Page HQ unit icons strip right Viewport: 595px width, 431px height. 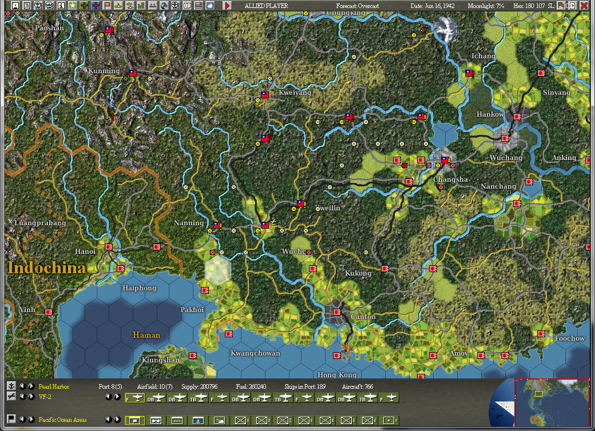tap(117, 420)
